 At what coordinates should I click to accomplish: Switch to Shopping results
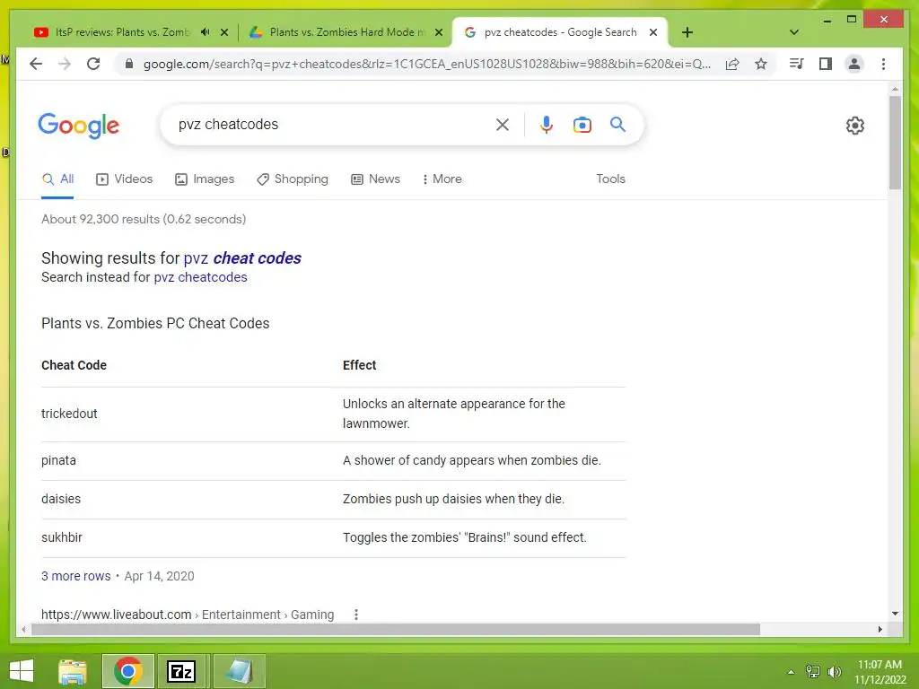[293, 179]
